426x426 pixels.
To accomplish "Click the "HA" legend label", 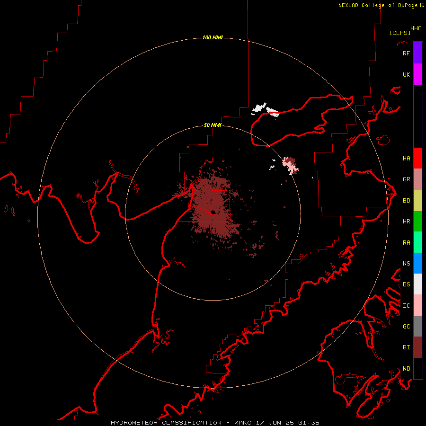I will point(406,158).
